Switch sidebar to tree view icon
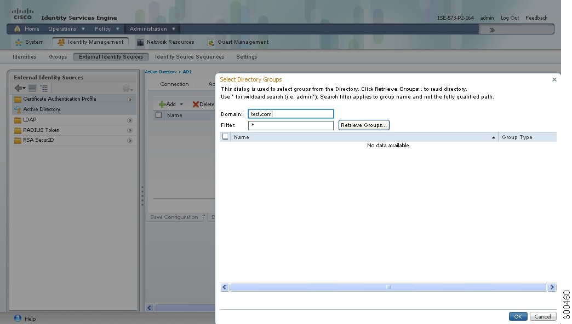572x324 pixels. click(x=44, y=88)
